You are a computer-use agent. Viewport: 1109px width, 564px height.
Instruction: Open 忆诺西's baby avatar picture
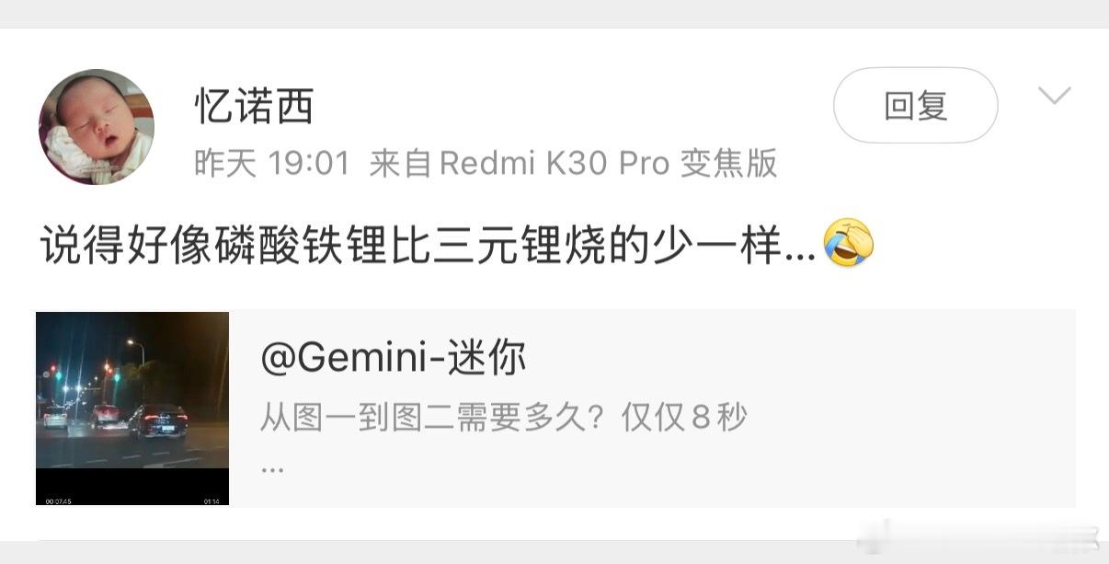pyautogui.click(x=97, y=126)
